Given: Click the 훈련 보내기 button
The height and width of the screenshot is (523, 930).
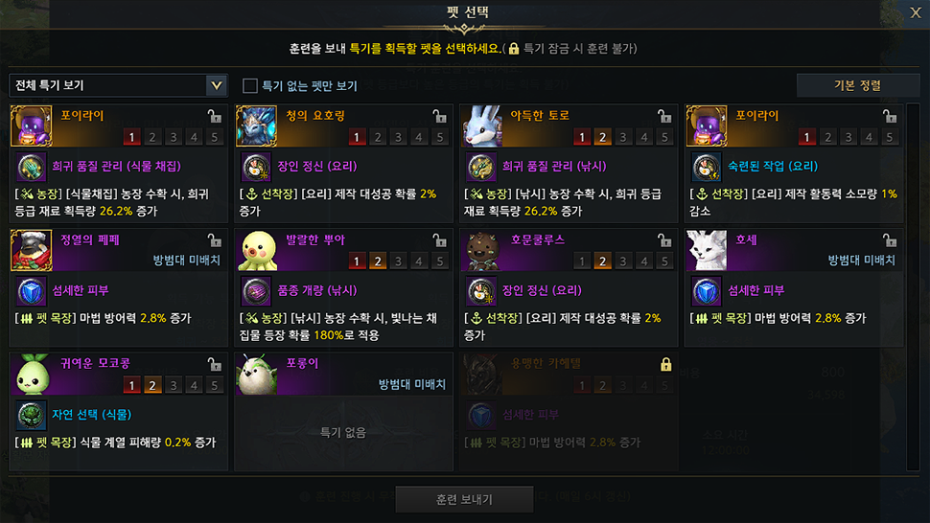Looking at the screenshot, I should [464, 499].
